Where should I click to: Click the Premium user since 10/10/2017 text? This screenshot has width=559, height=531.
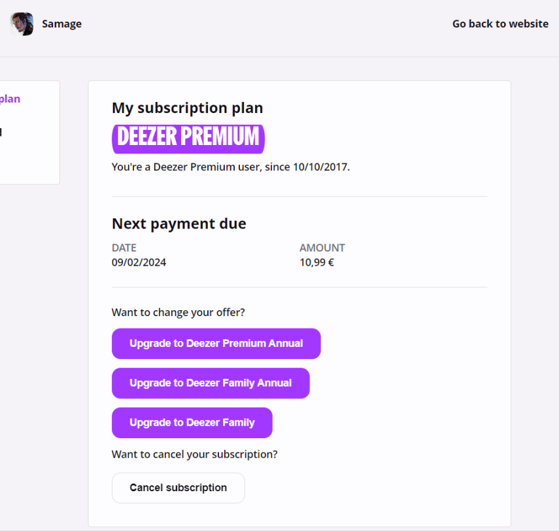coord(230,167)
